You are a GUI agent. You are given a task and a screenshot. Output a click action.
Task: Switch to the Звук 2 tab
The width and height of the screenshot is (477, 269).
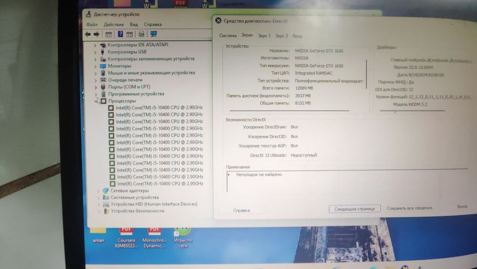(x=281, y=36)
